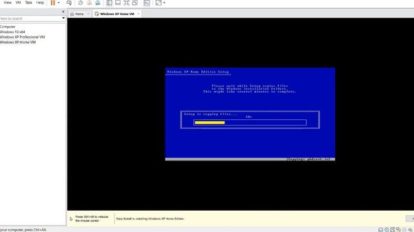
Task: Expand the stretch display dropdown arrow
Action: click(164, 3)
